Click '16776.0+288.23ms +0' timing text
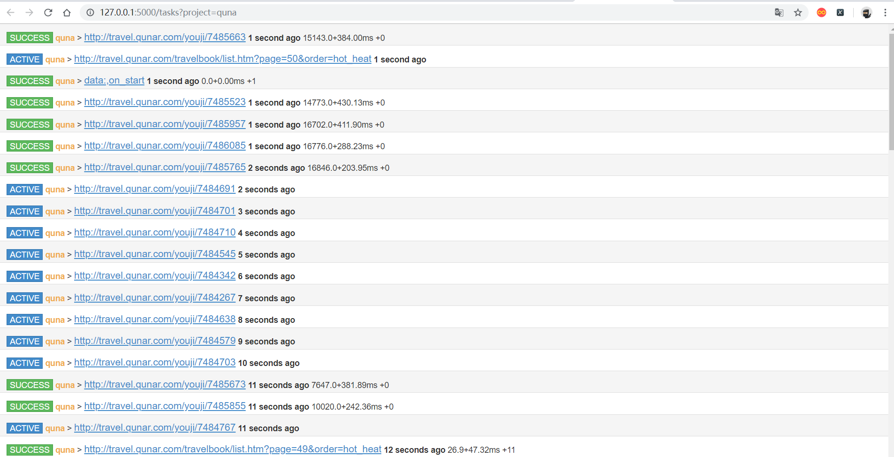Image resolution: width=894 pixels, height=457 pixels. point(344,146)
